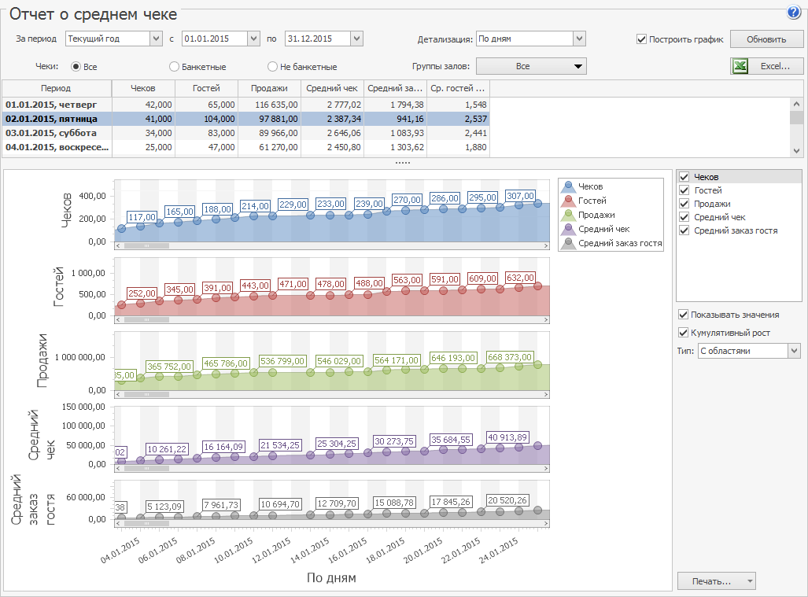Click the gray Средний заказ гостя legend icon
Screen dimensions: 808x597
point(568,244)
